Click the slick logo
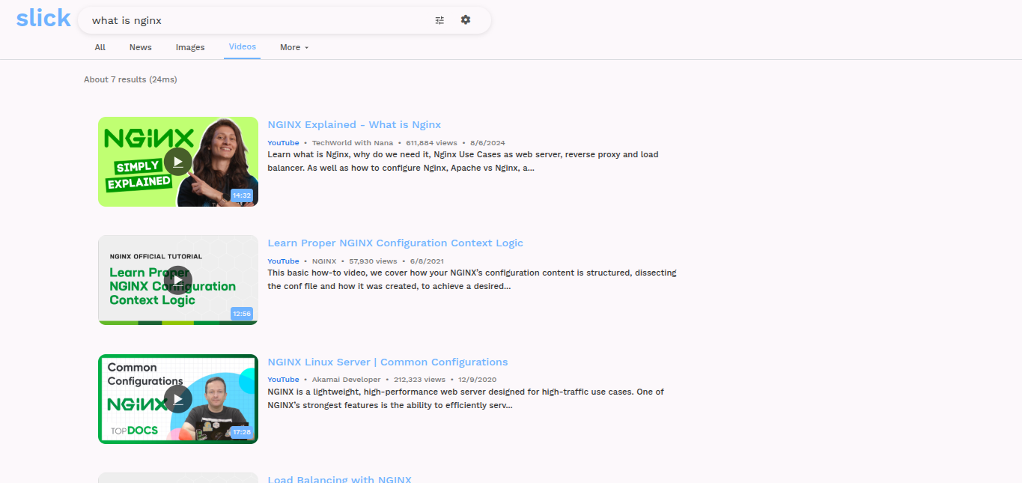1022x483 pixels. pyautogui.click(x=43, y=18)
